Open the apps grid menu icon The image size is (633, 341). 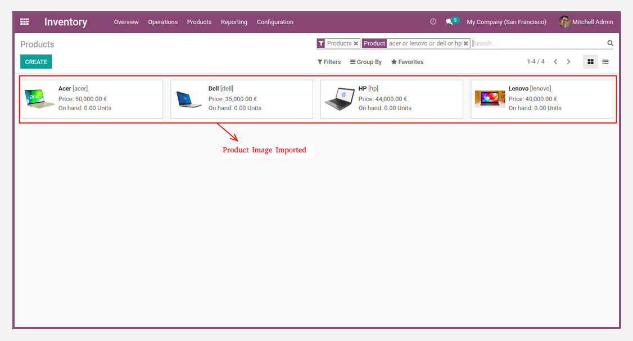point(25,22)
